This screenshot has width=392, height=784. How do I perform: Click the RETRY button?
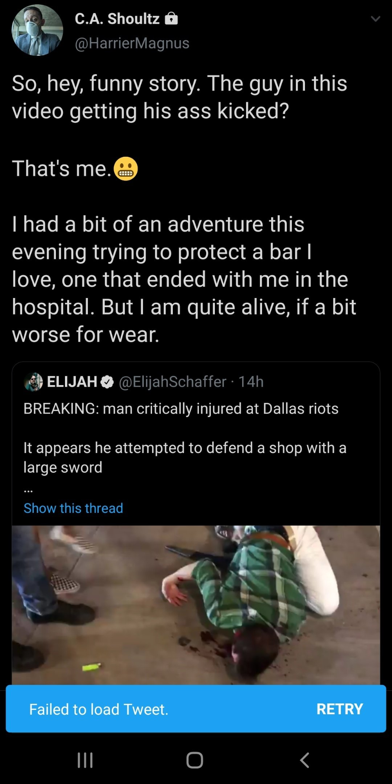[340, 709]
